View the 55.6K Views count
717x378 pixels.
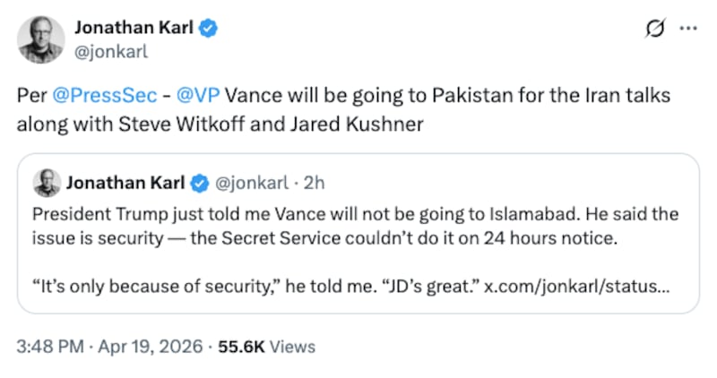pos(260,347)
